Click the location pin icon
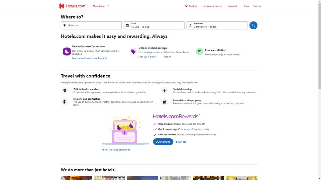Viewport: 321px width, 180px height. [65, 25]
